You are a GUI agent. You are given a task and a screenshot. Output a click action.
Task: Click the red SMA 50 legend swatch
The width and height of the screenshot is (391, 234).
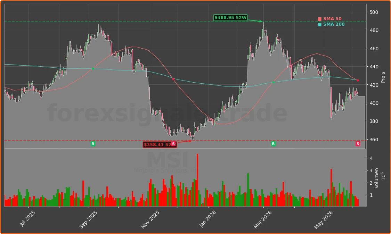click(x=320, y=19)
